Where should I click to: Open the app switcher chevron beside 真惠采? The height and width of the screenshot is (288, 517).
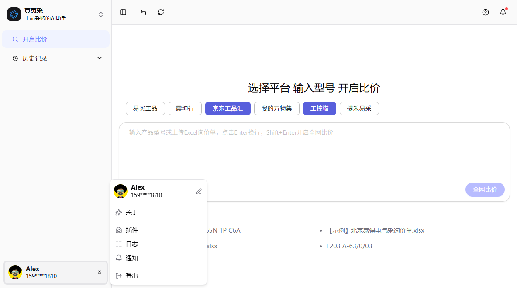click(x=101, y=14)
